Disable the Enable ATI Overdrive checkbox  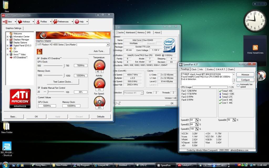tap(39, 58)
